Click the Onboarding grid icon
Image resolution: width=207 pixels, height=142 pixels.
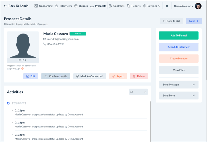[36, 6]
